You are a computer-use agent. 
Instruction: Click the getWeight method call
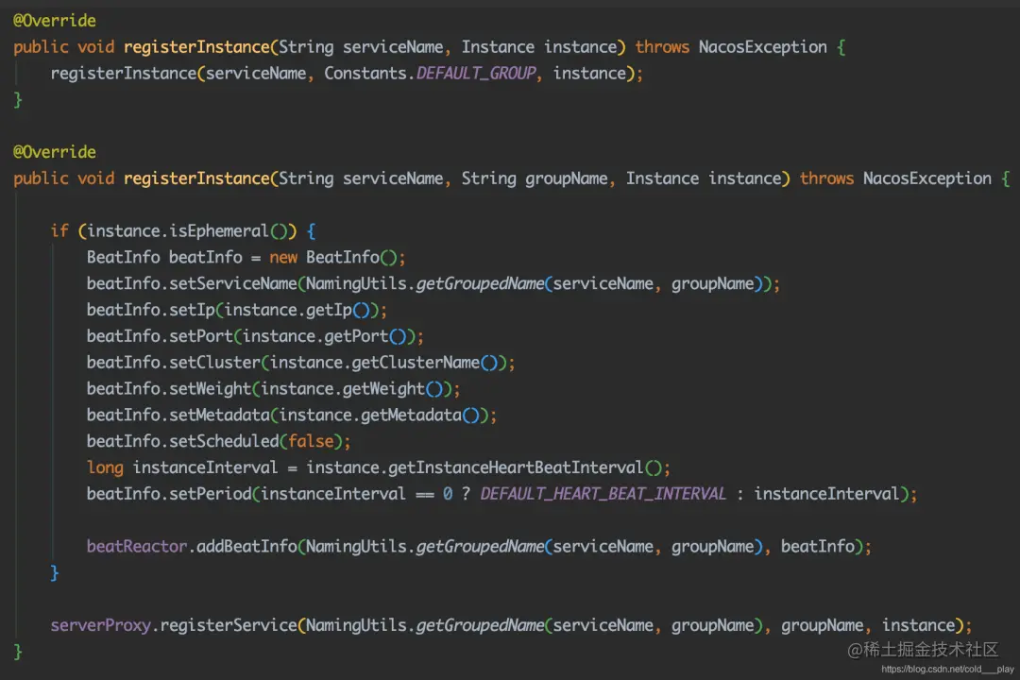(383, 389)
